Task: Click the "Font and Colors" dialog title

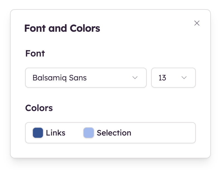Action: click(x=62, y=28)
